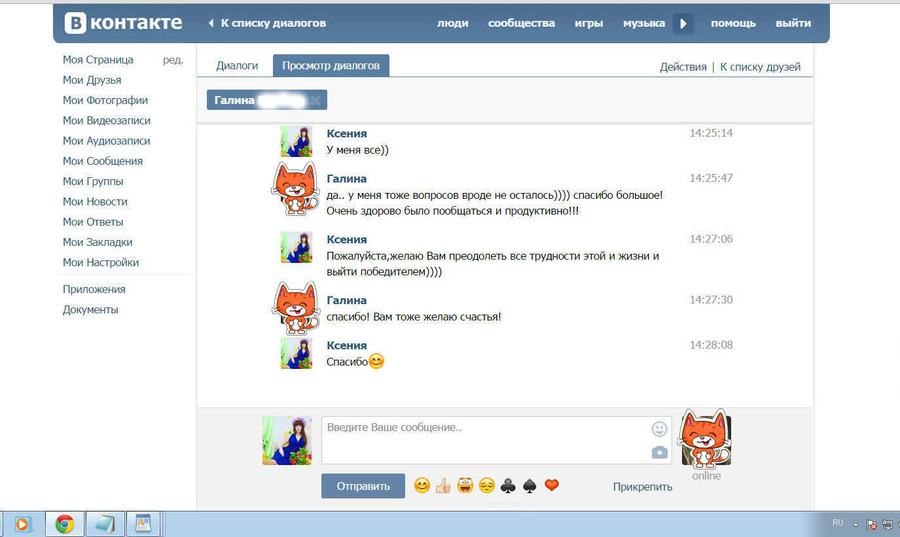Viewport: 900px width, 537px height.
Task: Open Мои Закладки in sidebar
Action: tap(98, 242)
